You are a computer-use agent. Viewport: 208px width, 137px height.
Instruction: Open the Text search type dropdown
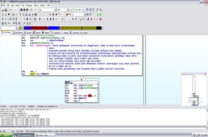point(56,10)
